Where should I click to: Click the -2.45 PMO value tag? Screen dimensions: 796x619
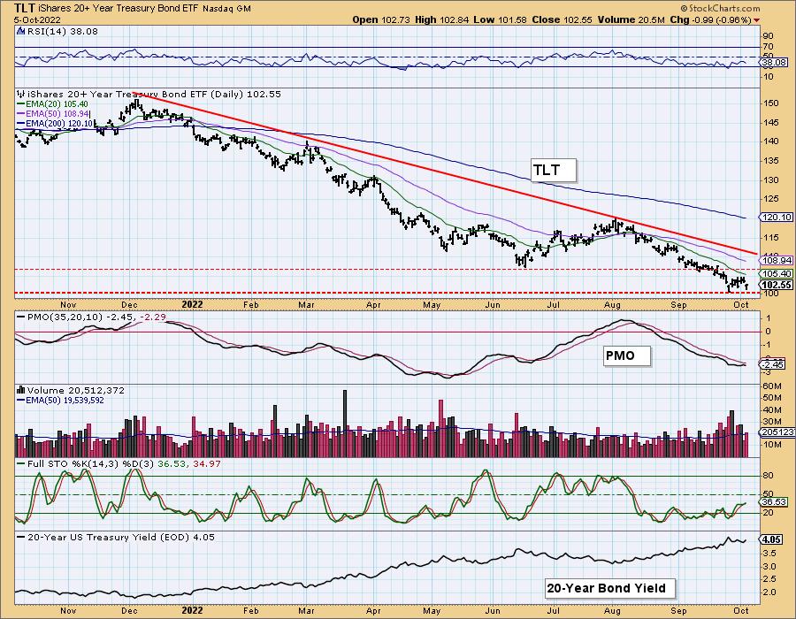(773, 365)
